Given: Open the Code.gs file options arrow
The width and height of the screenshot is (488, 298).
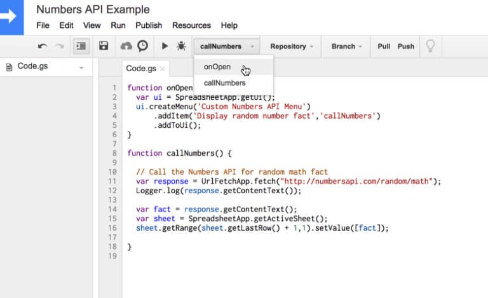Looking at the screenshot, I should 81,67.
